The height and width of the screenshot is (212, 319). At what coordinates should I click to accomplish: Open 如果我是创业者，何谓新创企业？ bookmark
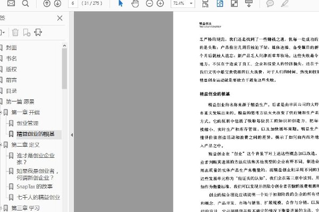(38, 174)
